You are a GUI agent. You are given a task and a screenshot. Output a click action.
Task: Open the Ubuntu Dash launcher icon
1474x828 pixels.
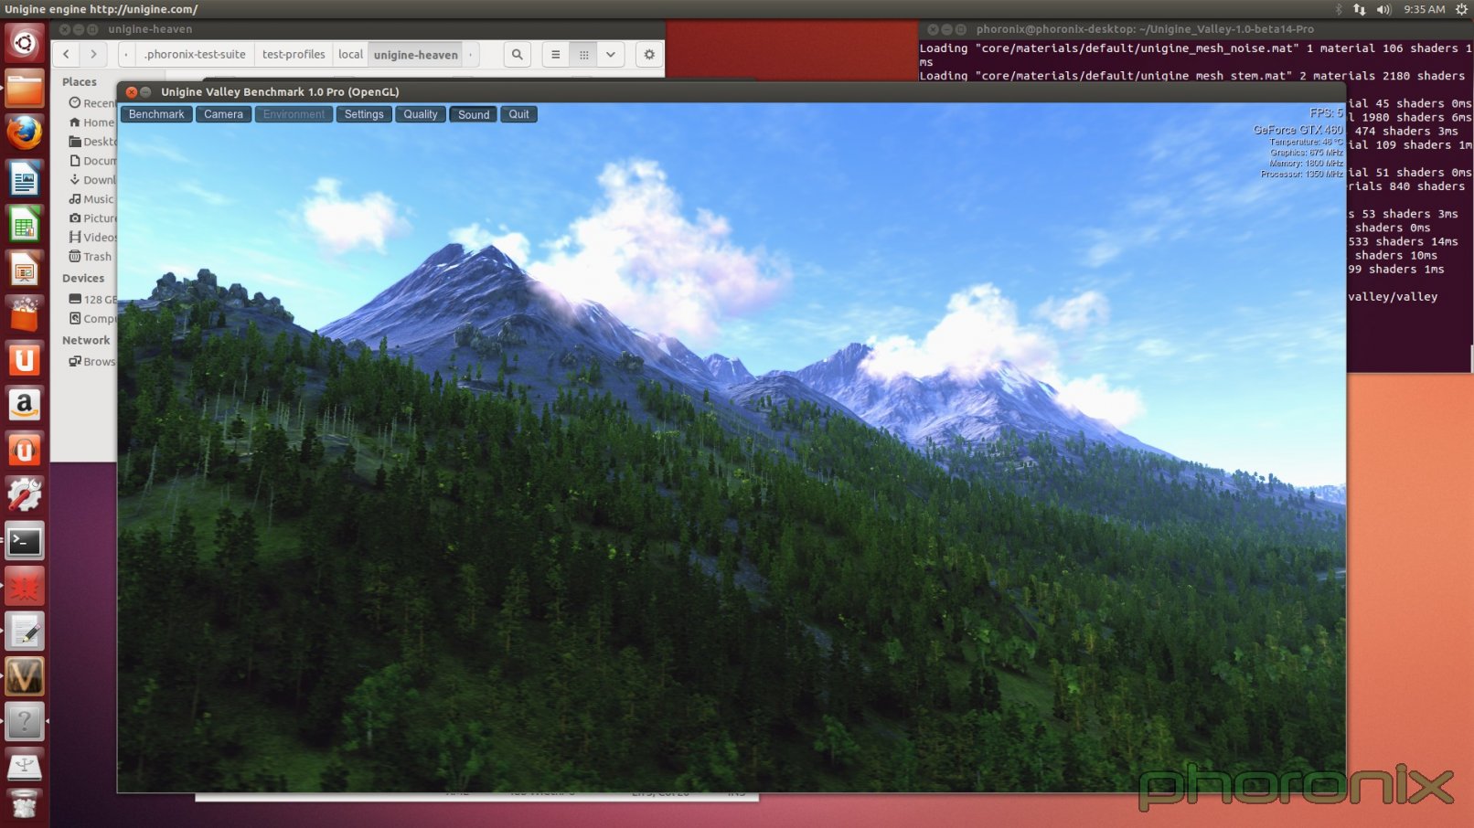pos(25,43)
